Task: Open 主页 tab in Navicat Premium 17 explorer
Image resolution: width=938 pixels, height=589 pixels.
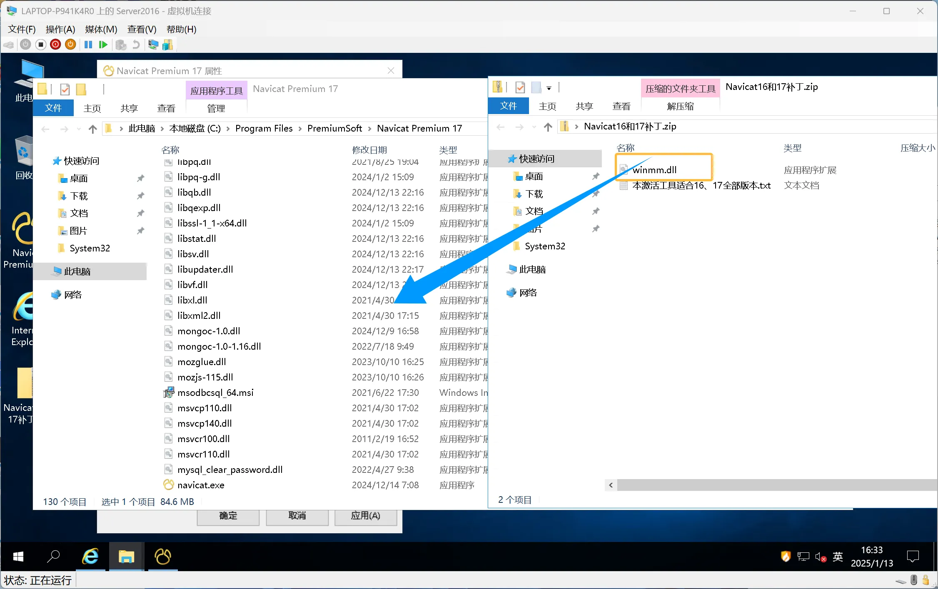Action: (92, 109)
